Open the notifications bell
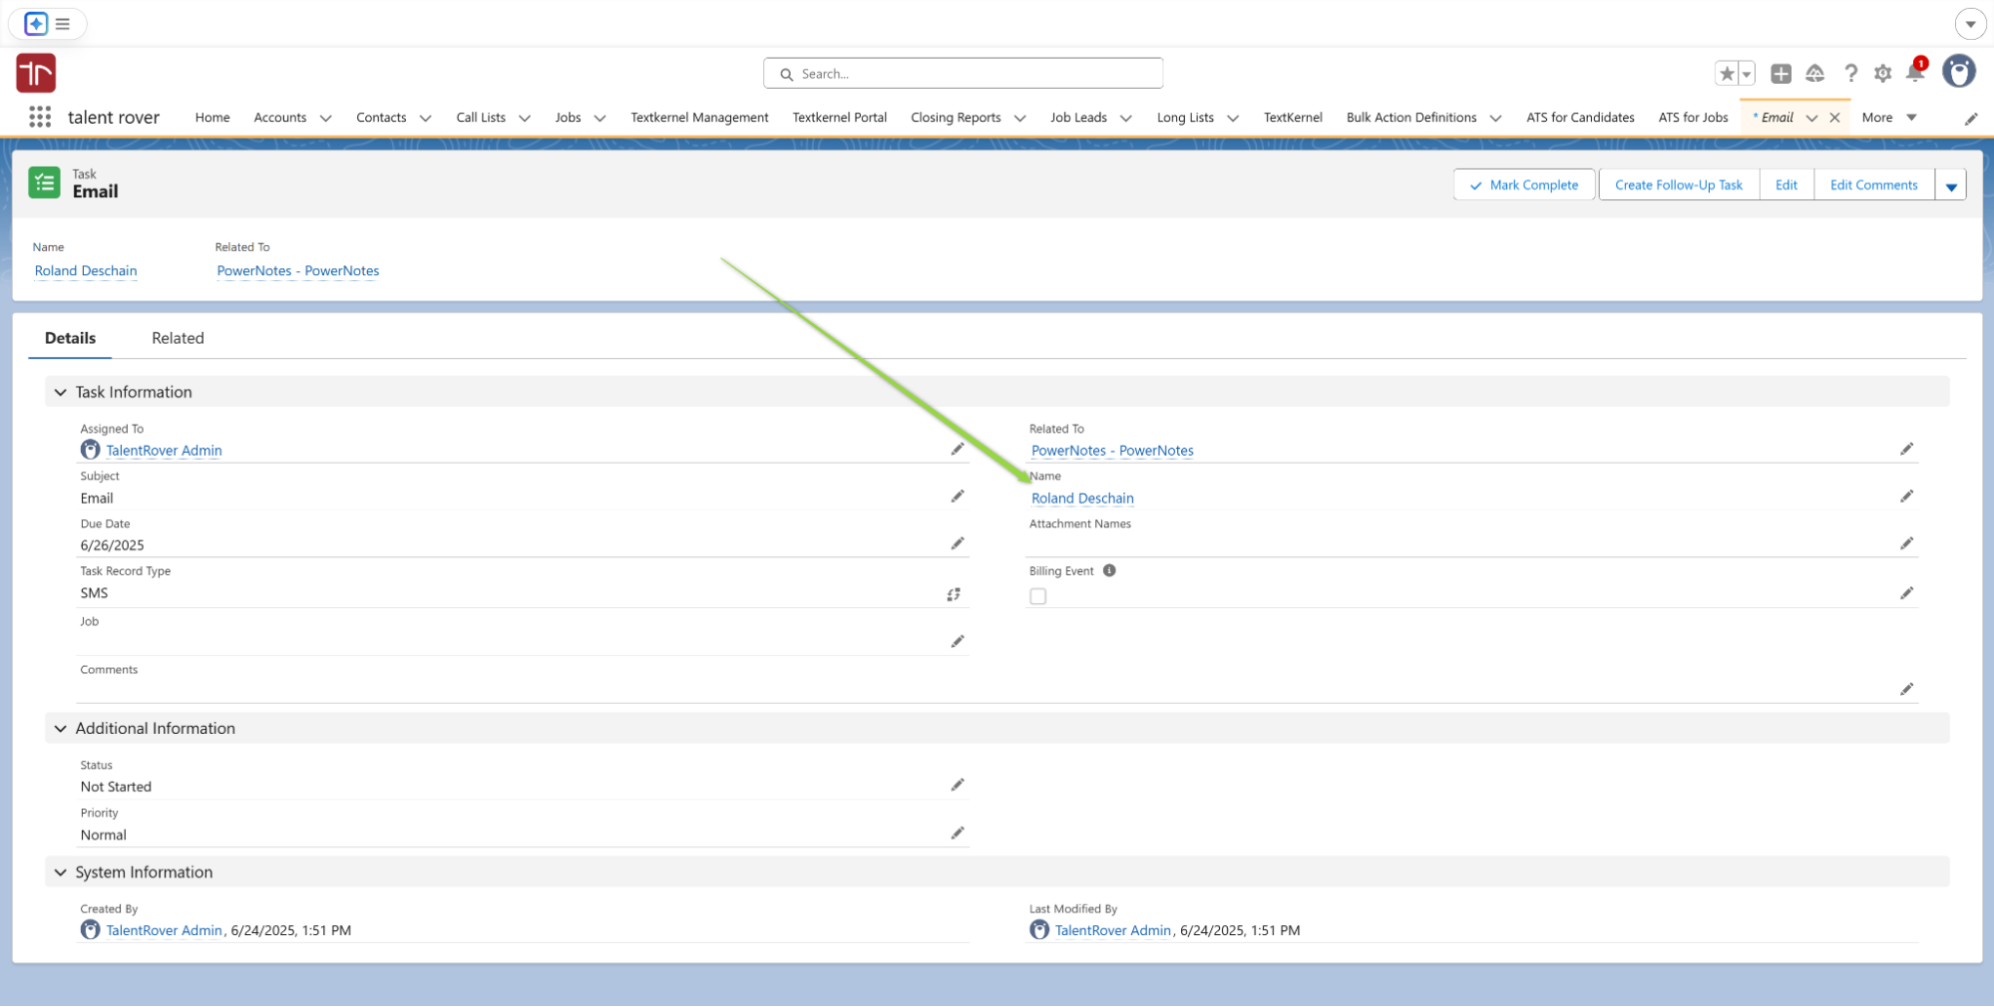Image resolution: width=1994 pixels, height=1007 pixels. click(1915, 73)
